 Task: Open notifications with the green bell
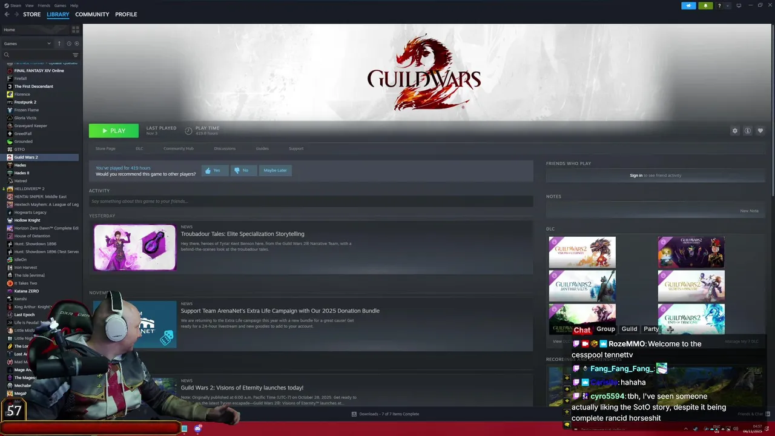coord(705,5)
